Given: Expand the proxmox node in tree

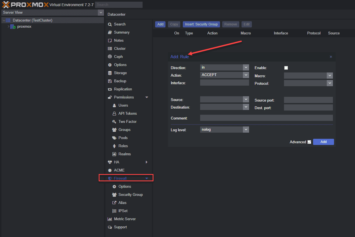Looking at the screenshot, I should click(8, 27).
